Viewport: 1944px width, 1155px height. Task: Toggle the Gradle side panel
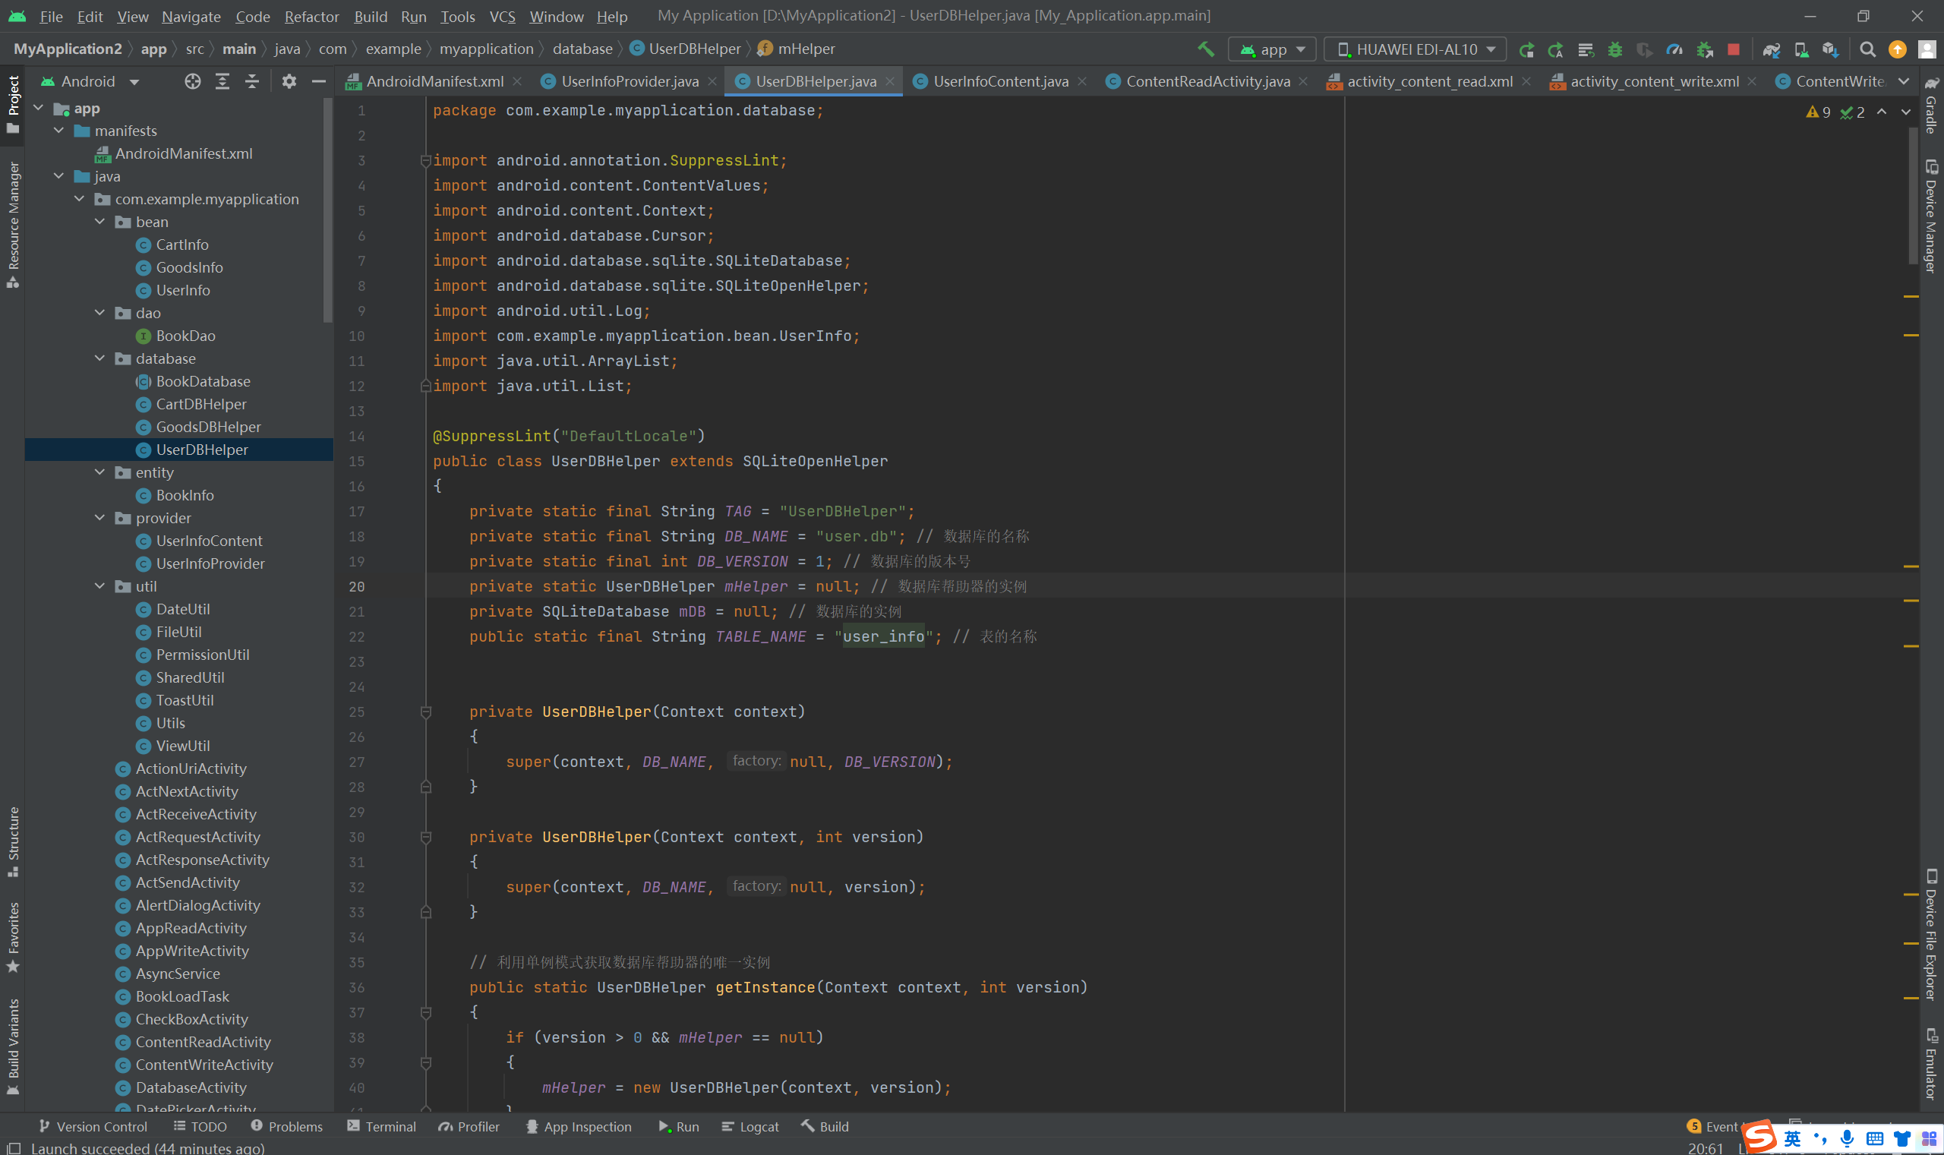(1931, 106)
